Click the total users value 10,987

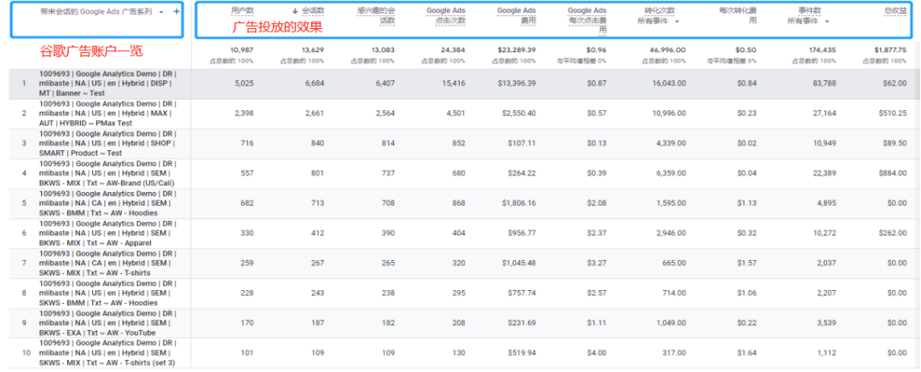(x=242, y=50)
